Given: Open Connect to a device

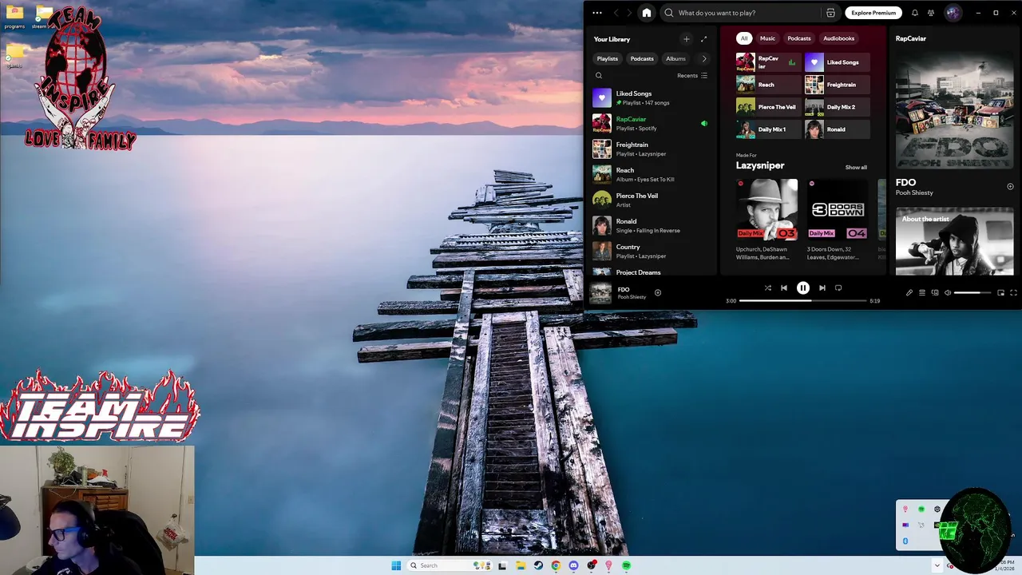Looking at the screenshot, I should point(935,293).
